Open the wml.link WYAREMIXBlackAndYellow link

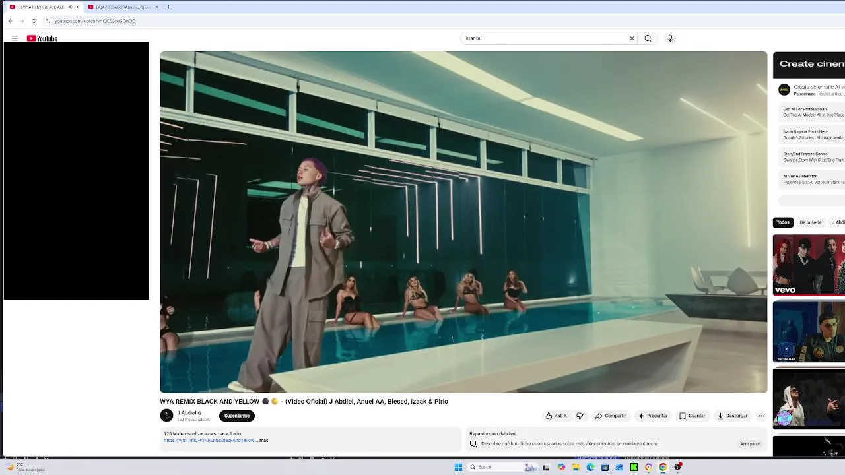pyautogui.click(x=209, y=440)
